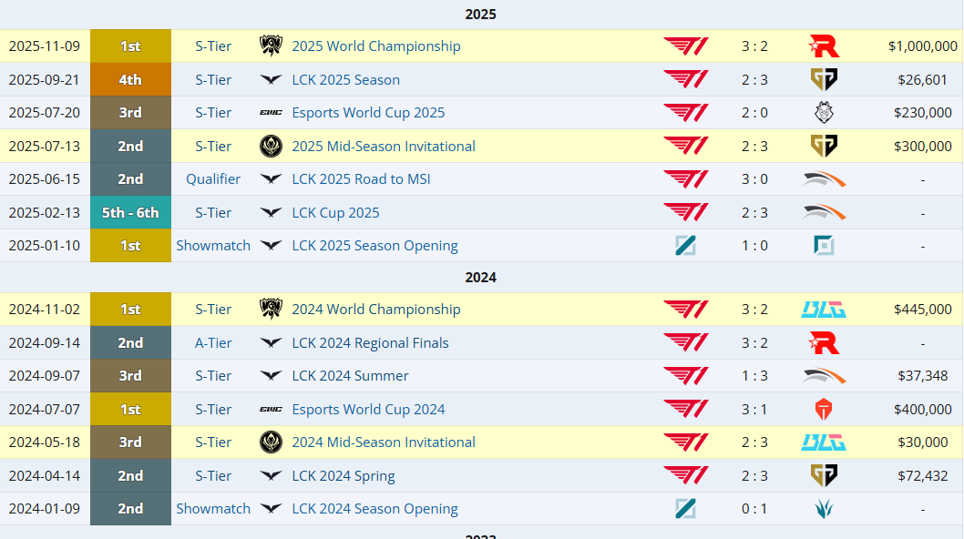The width and height of the screenshot is (964, 539).
Task: Click the green team logo in LCK 2024 Season Opening row
Action: click(824, 509)
